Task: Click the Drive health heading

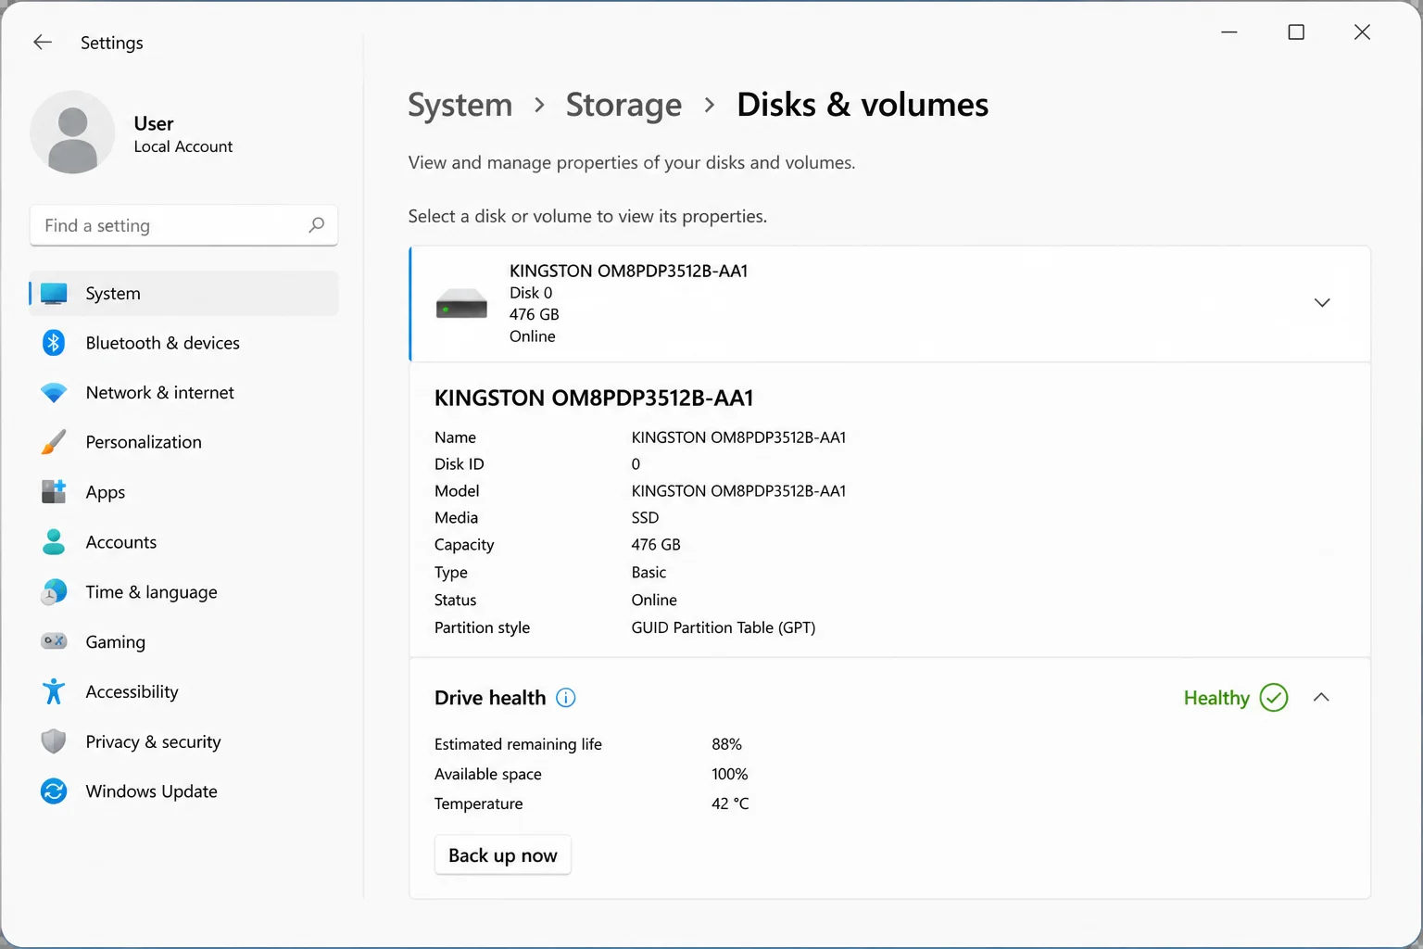Action: [490, 698]
